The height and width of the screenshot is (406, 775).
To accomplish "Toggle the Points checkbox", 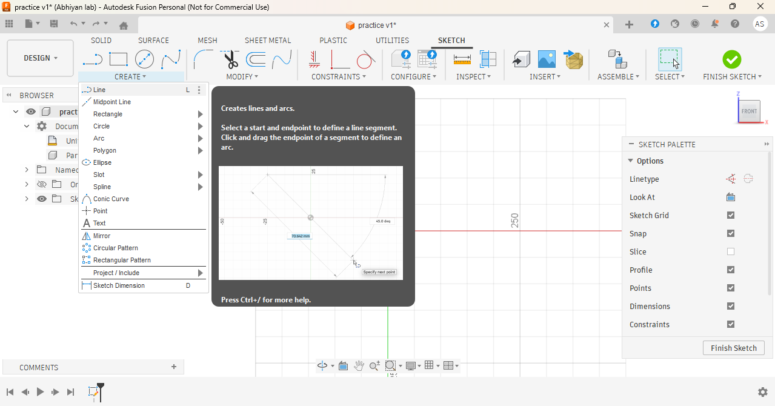I will click(731, 288).
